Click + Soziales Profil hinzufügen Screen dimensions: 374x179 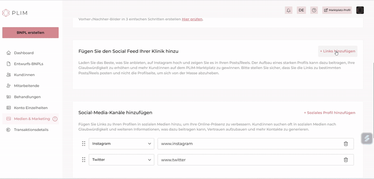pyautogui.click(x=330, y=113)
